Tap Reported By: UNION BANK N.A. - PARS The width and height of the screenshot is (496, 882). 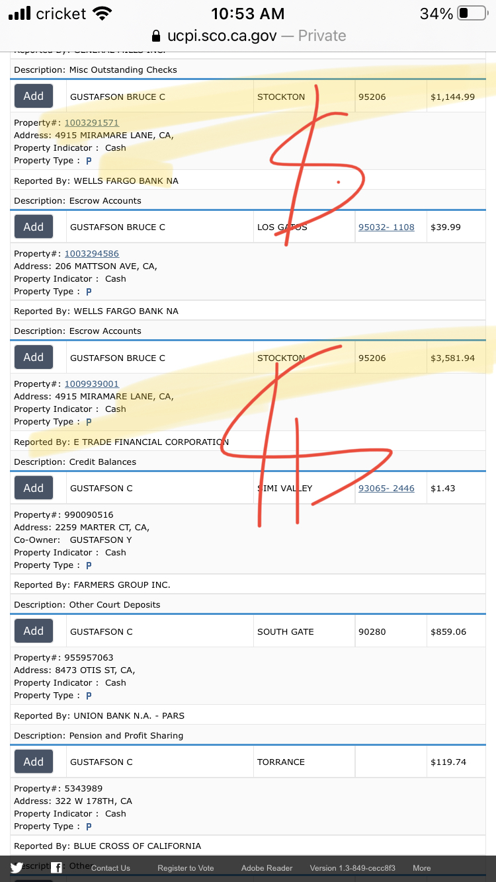99,716
